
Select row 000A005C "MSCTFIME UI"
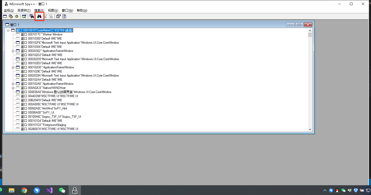50,104
